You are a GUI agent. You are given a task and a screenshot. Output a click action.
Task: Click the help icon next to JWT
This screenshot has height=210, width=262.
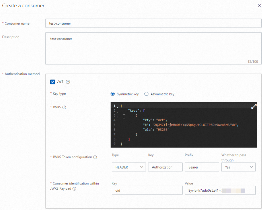(x=68, y=82)
